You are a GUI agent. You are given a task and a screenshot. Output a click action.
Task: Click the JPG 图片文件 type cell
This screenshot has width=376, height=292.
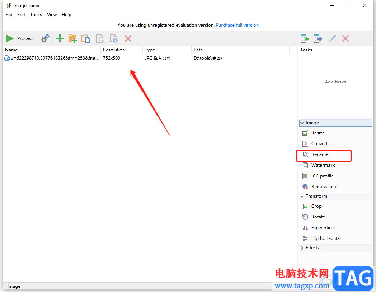coord(158,58)
